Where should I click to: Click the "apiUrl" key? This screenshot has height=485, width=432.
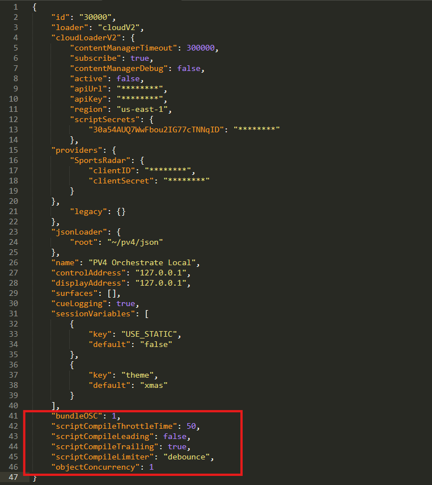click(88, 89)
